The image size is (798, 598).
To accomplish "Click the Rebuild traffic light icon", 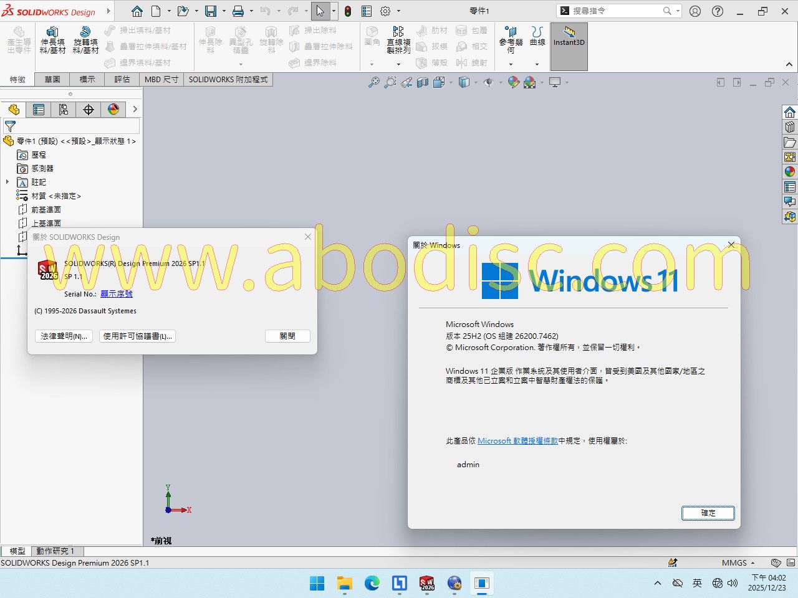I will [348, 11].
